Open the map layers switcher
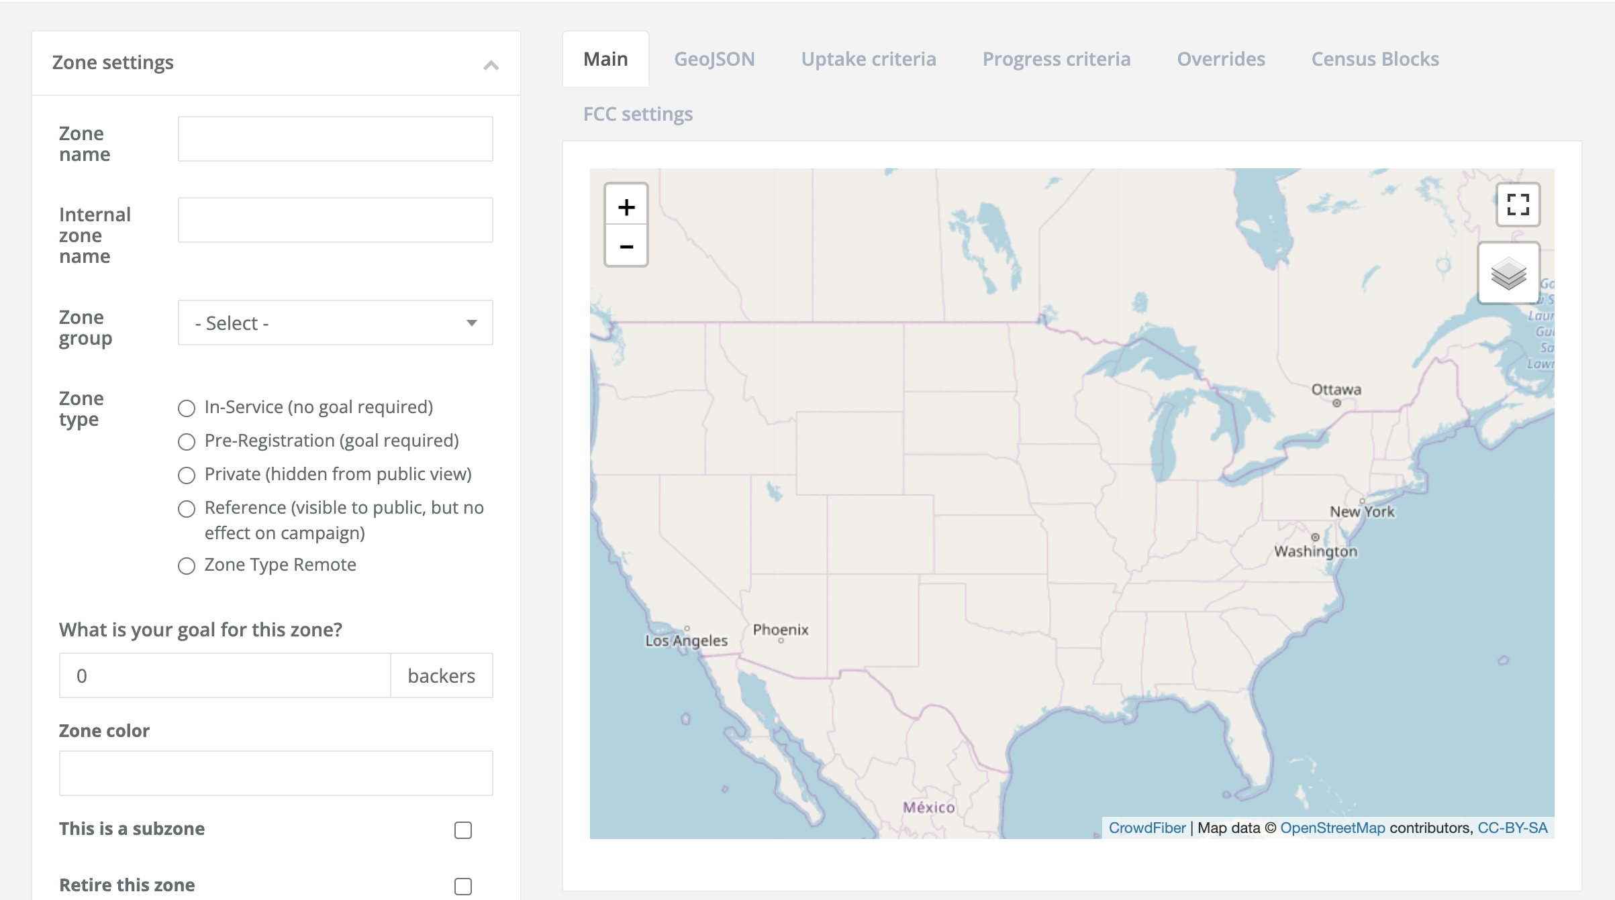The height and width of the screenshot is (900, 1615). (1508, 272)
